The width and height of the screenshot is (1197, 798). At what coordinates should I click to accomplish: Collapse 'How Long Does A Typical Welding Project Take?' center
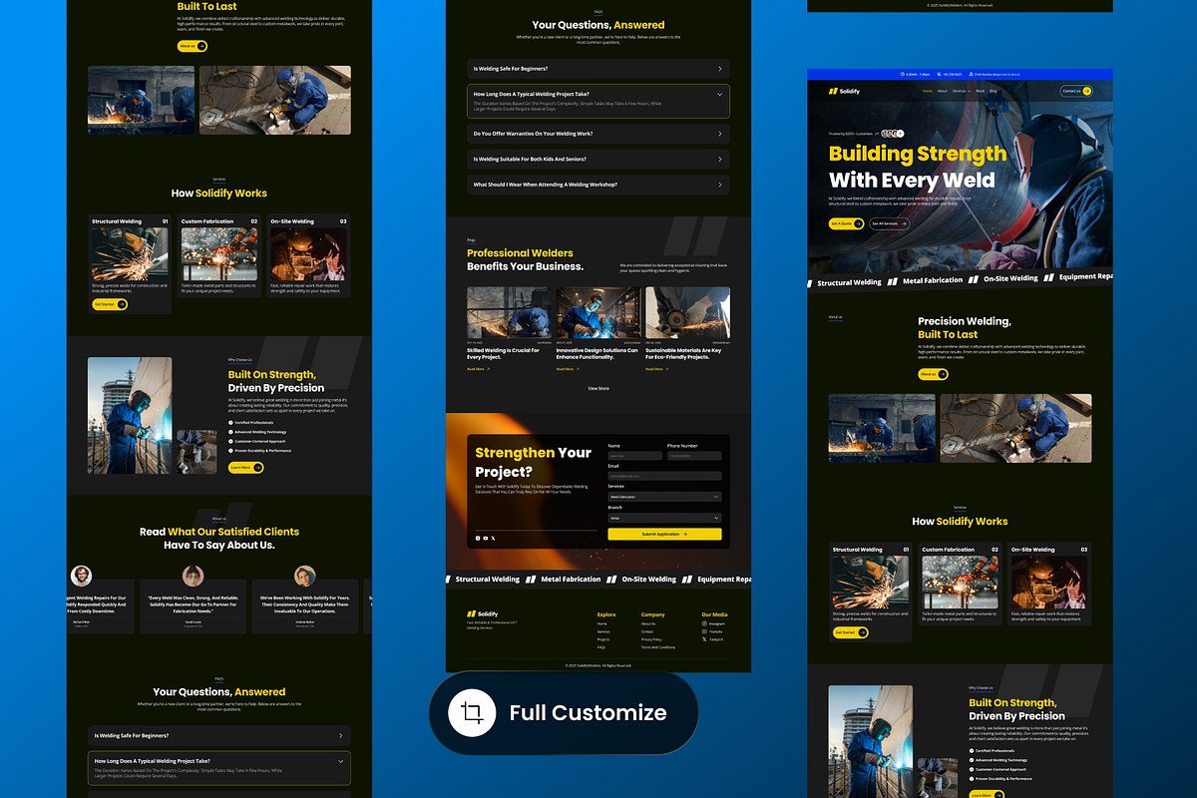[598, 101]
